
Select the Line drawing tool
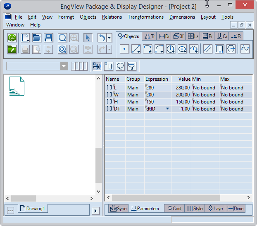[x=136, y=49]
